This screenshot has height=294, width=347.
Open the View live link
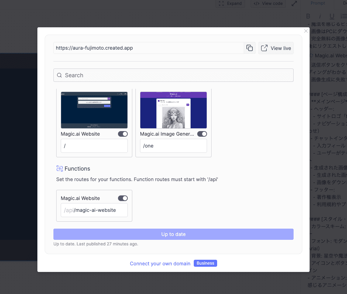pyautogui.click(x=276, y=48)
